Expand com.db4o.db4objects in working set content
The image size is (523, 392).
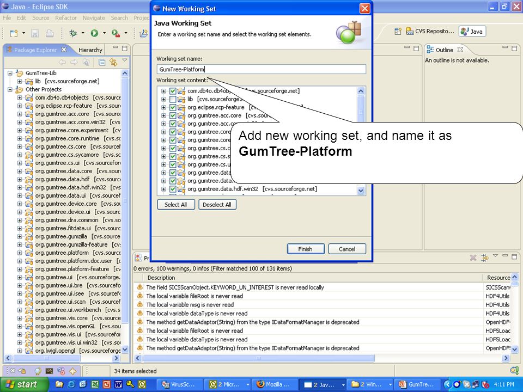tap(163, 91)
